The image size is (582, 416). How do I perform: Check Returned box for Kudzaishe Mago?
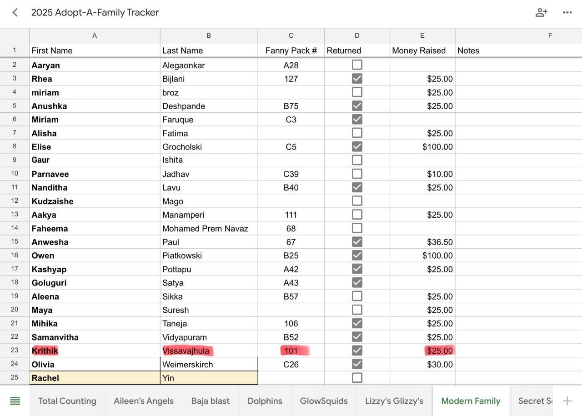(357, 201)
